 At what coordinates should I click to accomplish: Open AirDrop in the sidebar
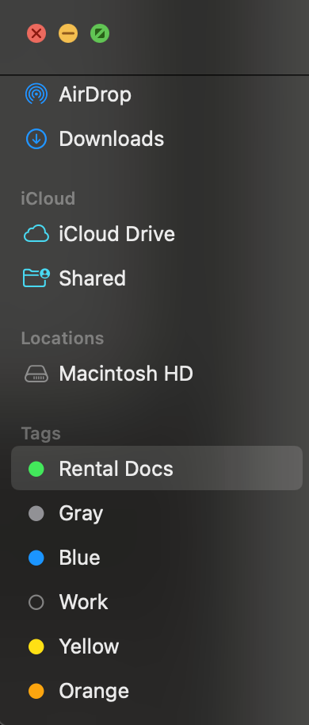click(157, 94)
